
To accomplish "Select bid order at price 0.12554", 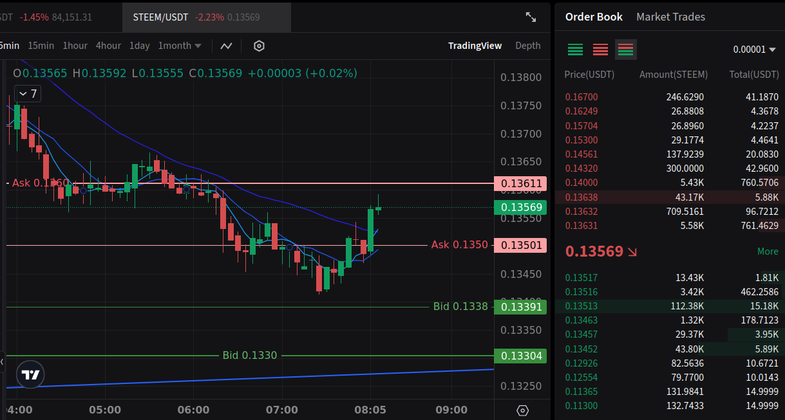I will click(x=670, y=378).
